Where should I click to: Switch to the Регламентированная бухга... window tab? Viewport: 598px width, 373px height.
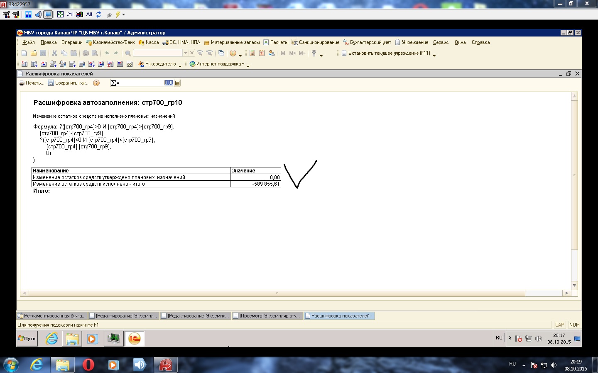[x=51, y=316]
